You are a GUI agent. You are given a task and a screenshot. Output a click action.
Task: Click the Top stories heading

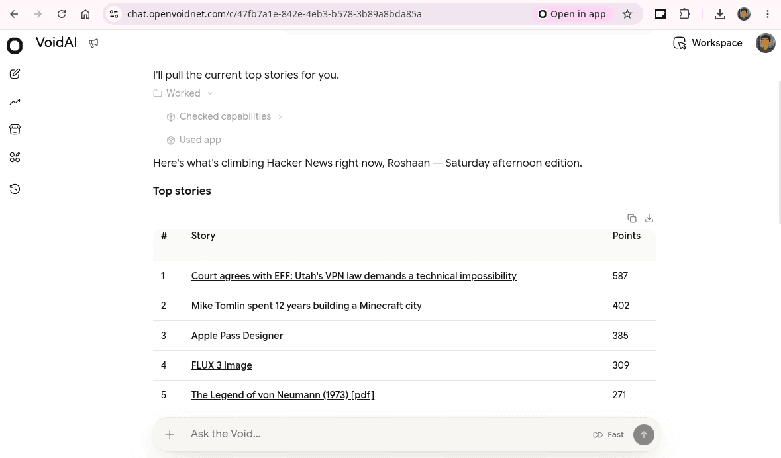tap(182, 191)
